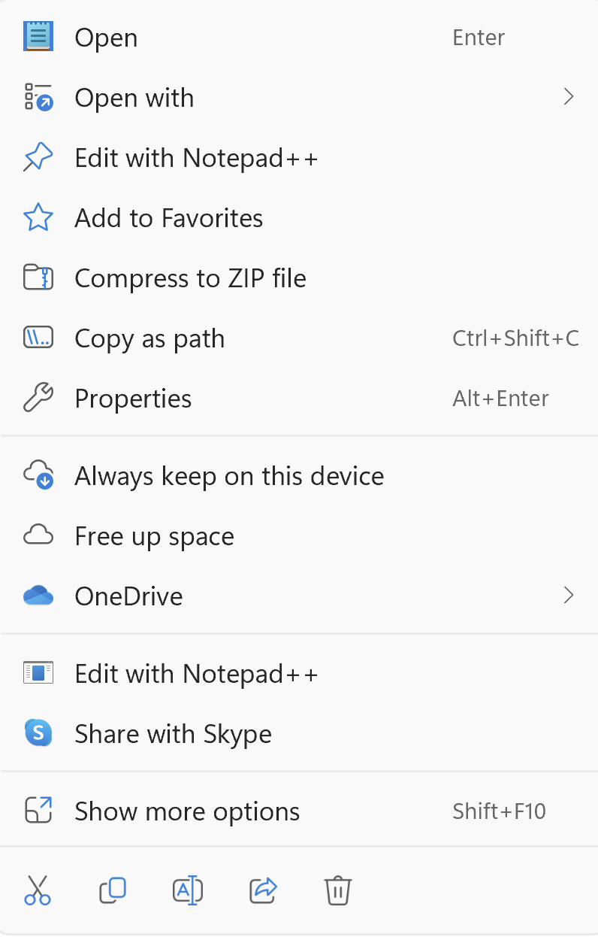Click Copy as path

149,338
